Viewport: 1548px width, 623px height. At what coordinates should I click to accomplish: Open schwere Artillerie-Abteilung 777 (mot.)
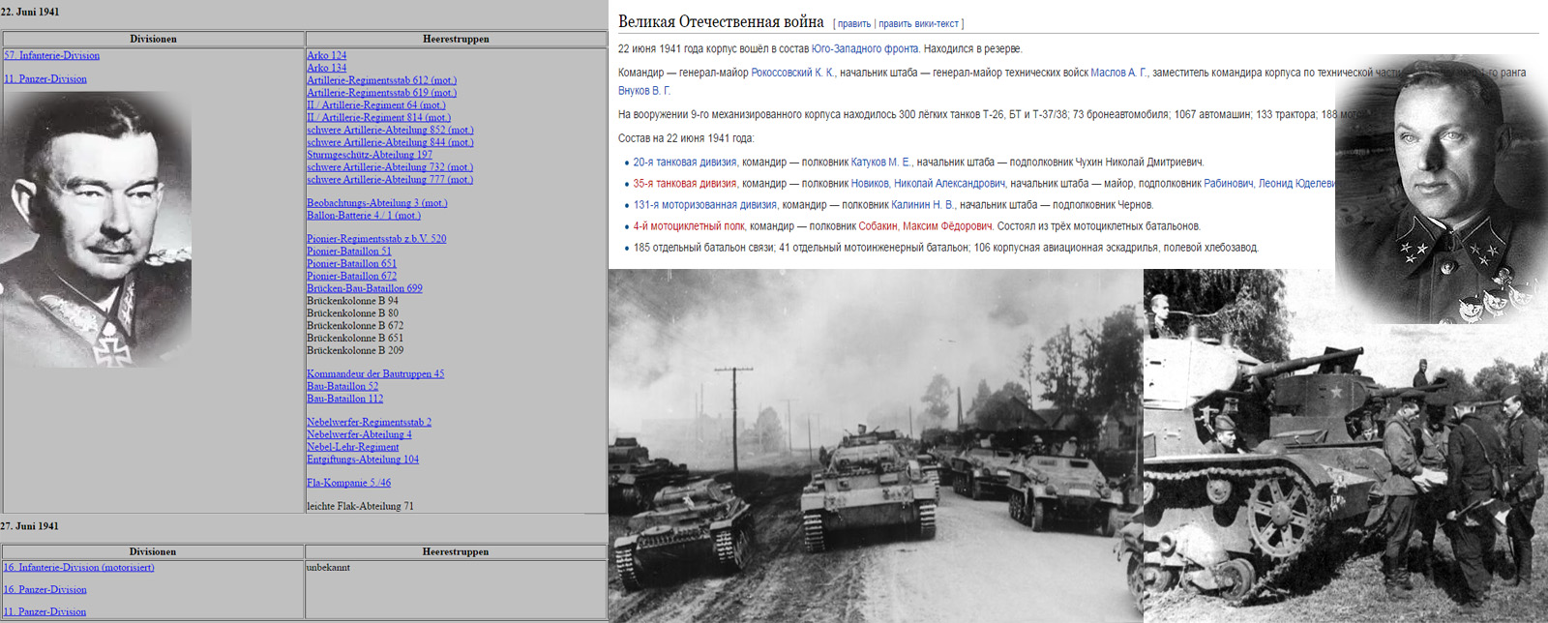coord(391,180)
